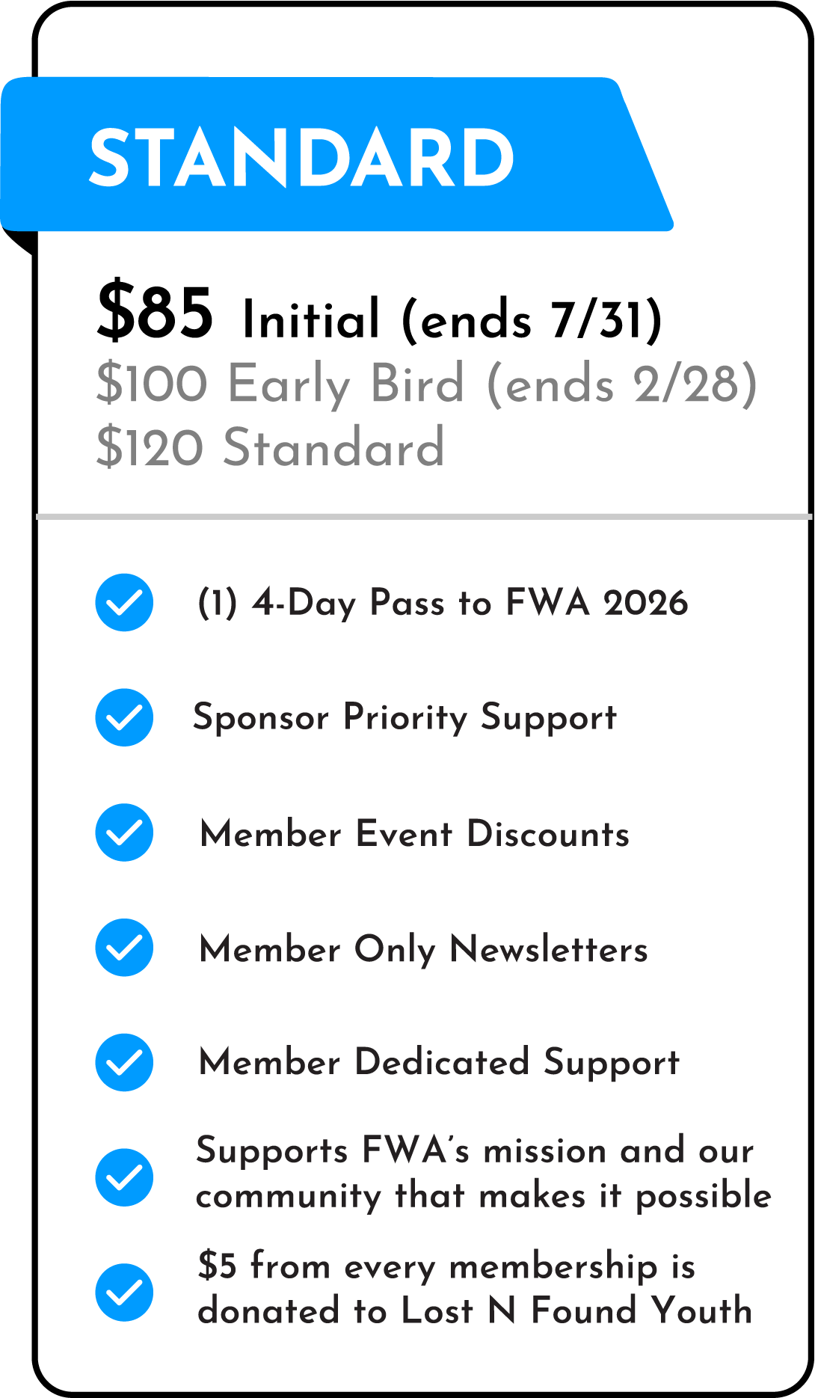Click "donated to Lost N Found Youth" text
The image size is (815, 1398).
474,1311
